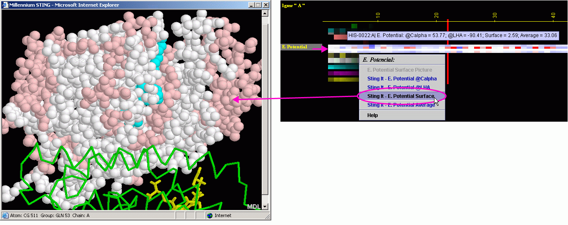Click ruler position number 40

[x=553, y=16]
